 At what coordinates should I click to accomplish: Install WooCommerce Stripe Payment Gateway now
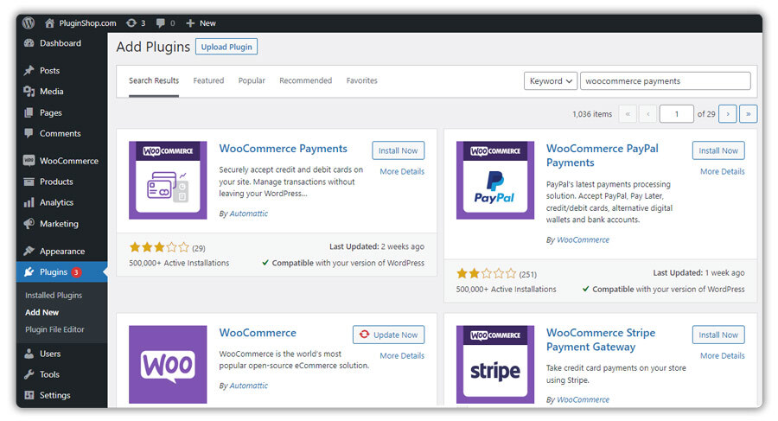718,335
